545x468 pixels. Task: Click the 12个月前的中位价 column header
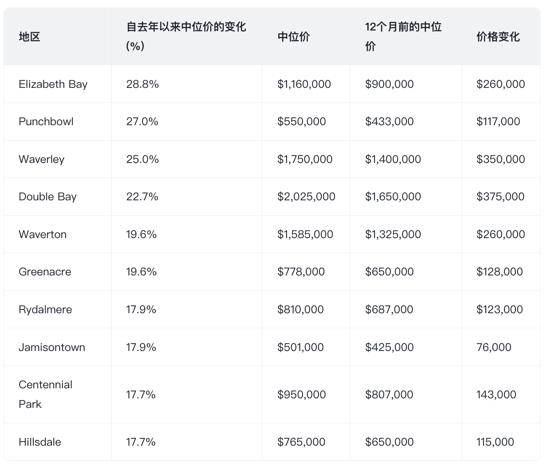click(403, 36)
